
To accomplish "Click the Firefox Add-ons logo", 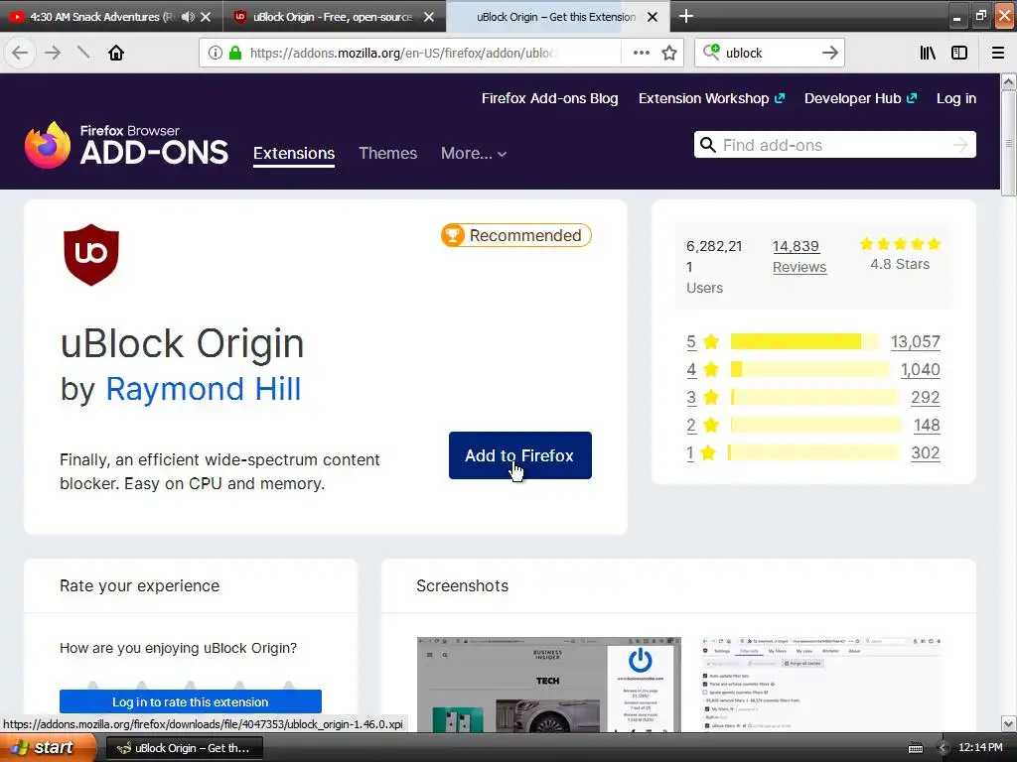I will (126, 145).
